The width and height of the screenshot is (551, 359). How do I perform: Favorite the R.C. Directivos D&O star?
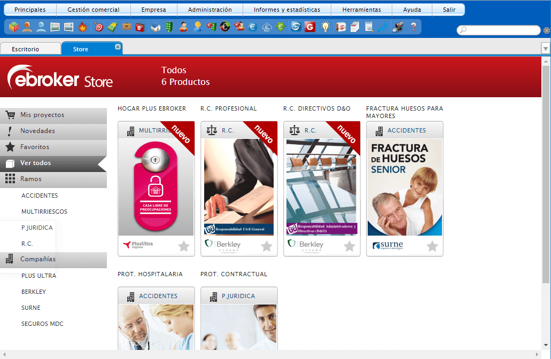(350, 246)
